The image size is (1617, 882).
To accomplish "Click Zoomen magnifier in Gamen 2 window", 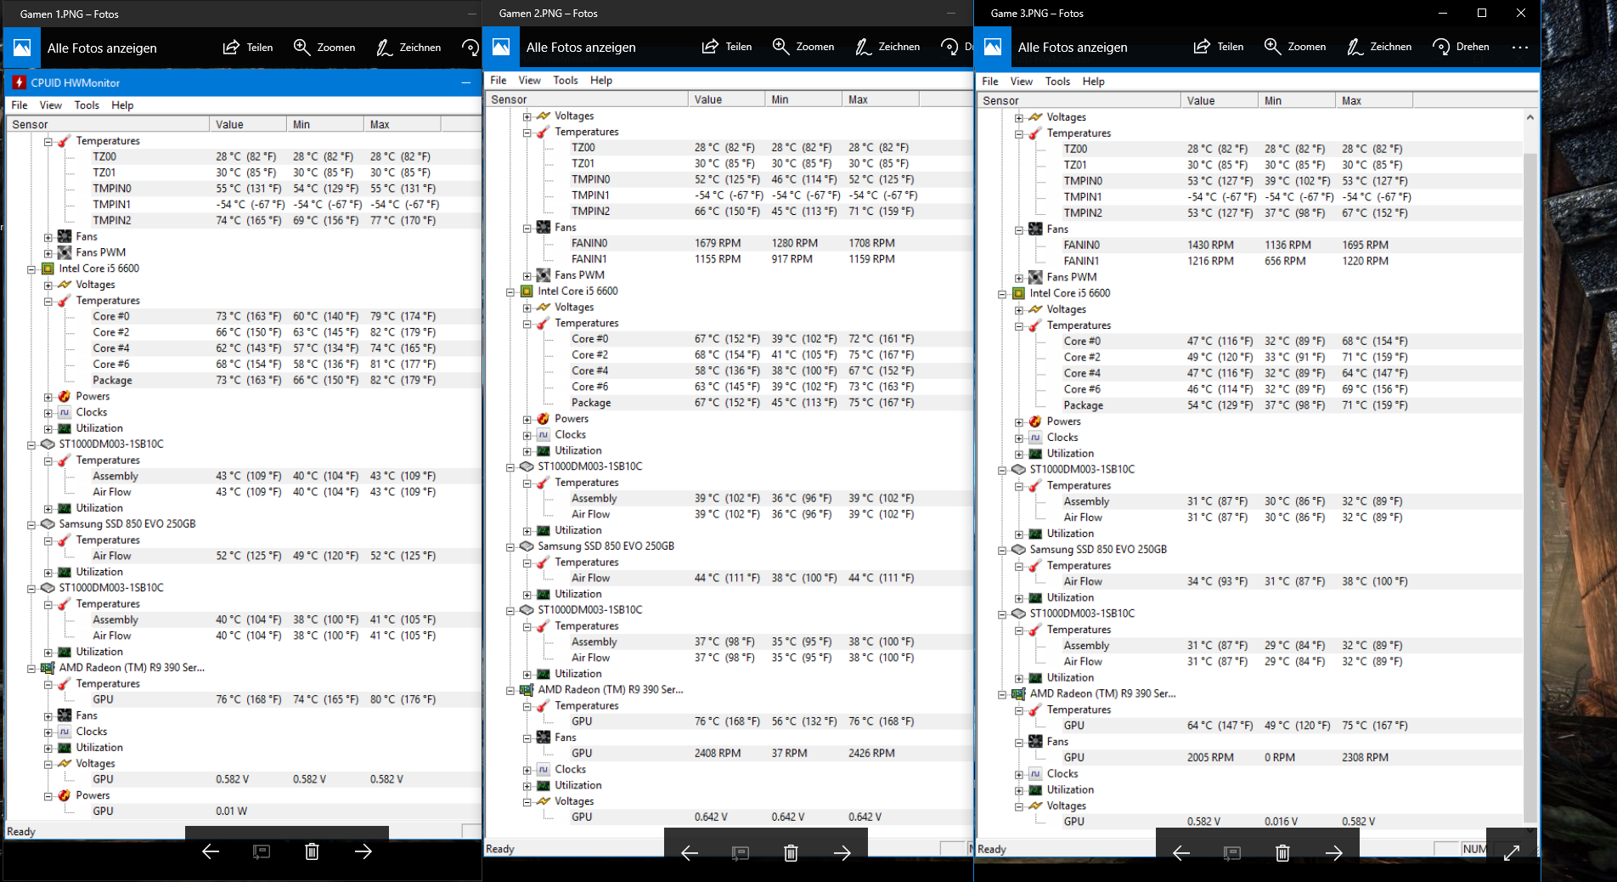I will click(x=780, y=47).
